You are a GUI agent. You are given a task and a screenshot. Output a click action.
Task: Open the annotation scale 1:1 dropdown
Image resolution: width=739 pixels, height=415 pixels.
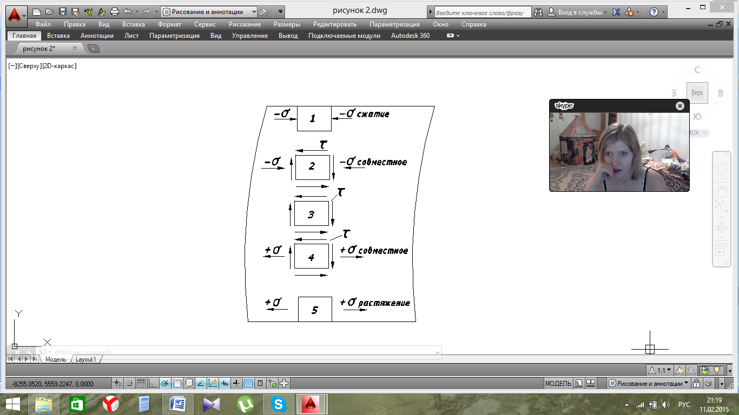point(661,370)
